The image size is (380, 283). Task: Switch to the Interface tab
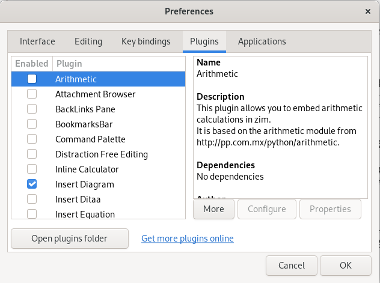[x=37, y=41]
